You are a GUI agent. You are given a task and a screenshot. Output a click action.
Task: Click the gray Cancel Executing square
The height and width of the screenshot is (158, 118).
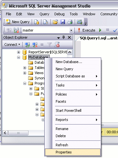point(107,30)
